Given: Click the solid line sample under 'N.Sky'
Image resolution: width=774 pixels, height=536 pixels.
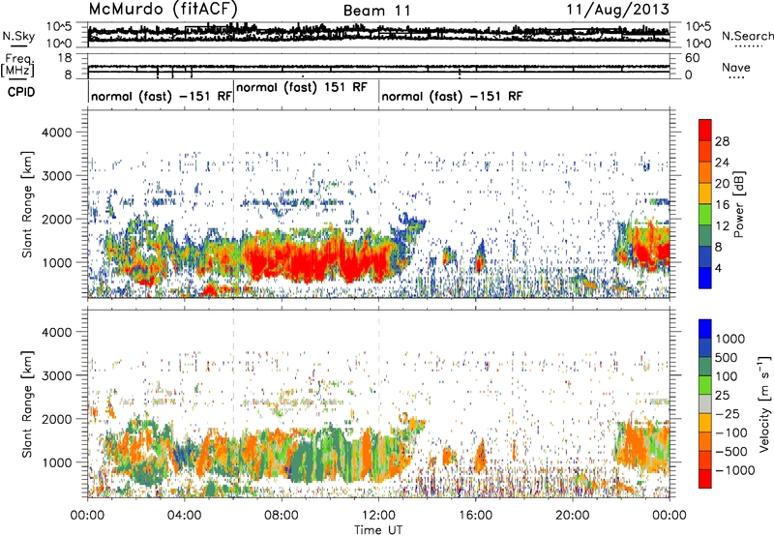Looking at the screenshot, I should click(x=18, y=45).
